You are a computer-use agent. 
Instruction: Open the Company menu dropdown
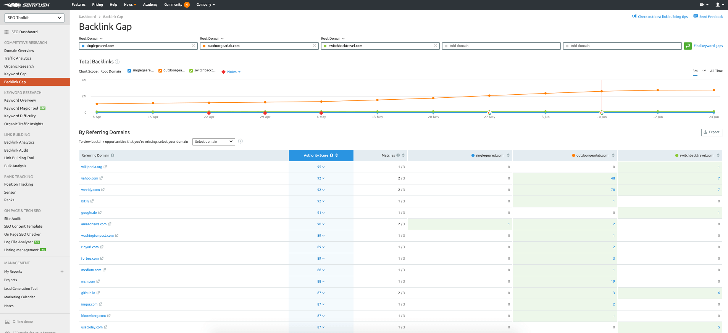click(206, 5)
